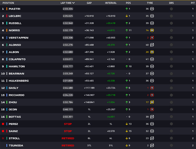196x149 pixels.
Task: Click Hulkenberg's lap time 2:31.839 pill
Action: 68,81
